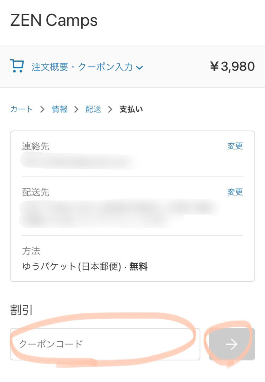Apply coupon with arrow button
The image size is (265, 382).
coord(232,344)
